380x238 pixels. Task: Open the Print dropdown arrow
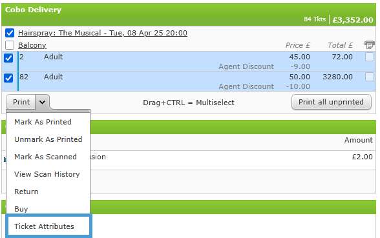pos(43,102)
